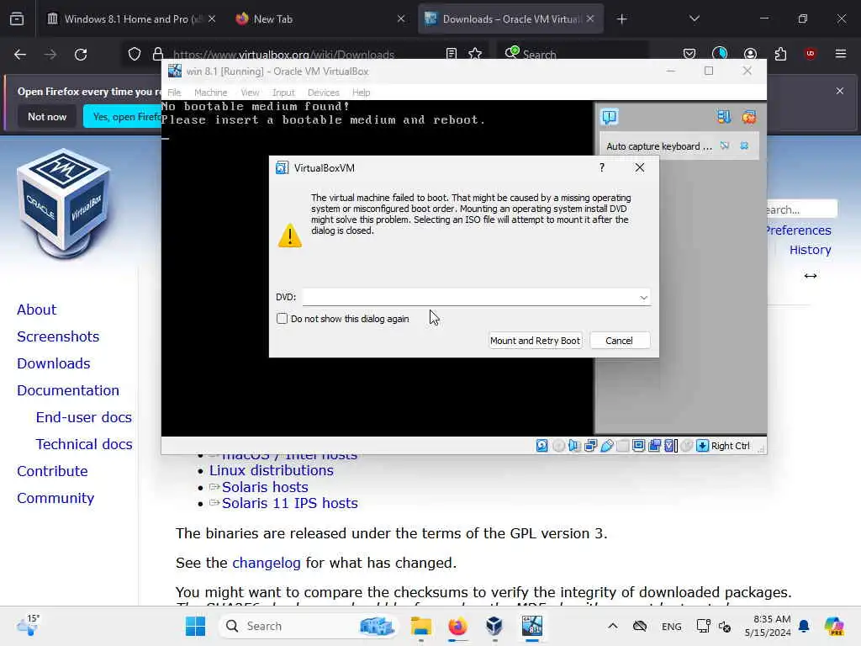This screenshot has height=646, width=861.
Task: Click the mouse integration indicator in VM status bar
Action: click(686, 446)
